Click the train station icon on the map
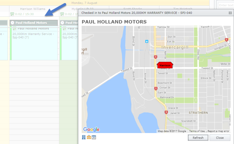The width and height of the screenshot is (234, 144). [147, 41]
